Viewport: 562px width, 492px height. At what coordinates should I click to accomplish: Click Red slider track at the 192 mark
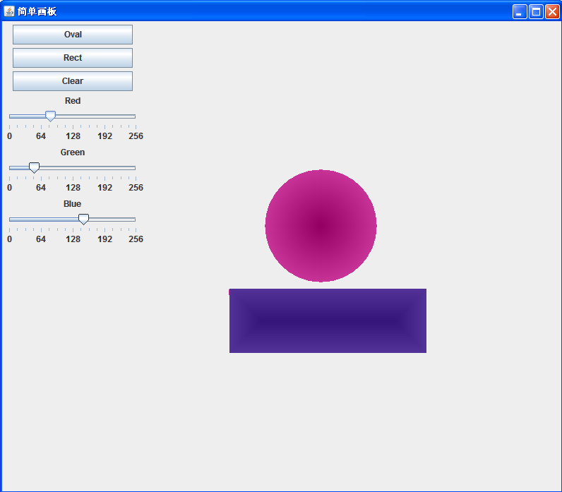point(104,116)
